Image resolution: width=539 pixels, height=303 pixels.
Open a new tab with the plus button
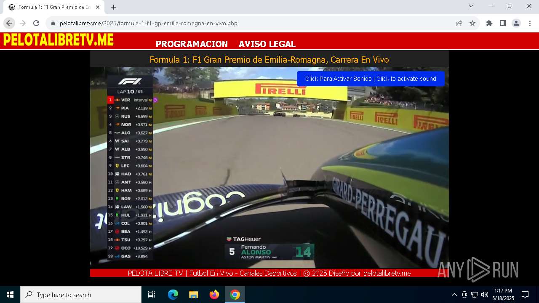[114, 7]
